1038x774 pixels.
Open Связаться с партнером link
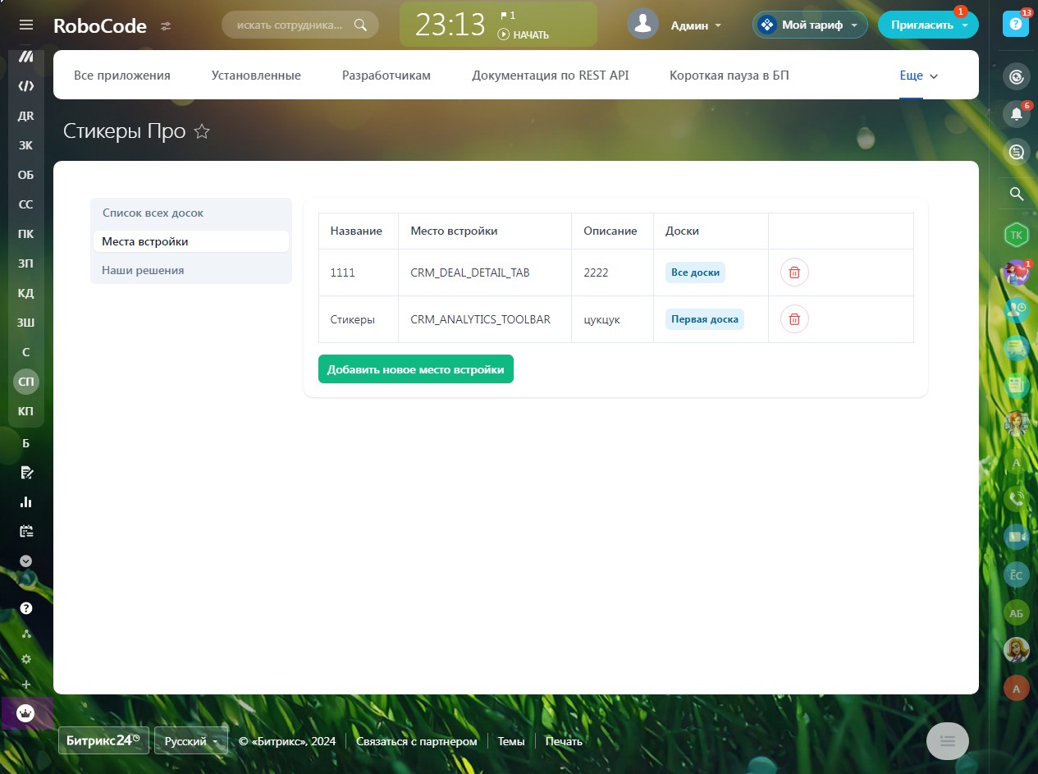416,741
